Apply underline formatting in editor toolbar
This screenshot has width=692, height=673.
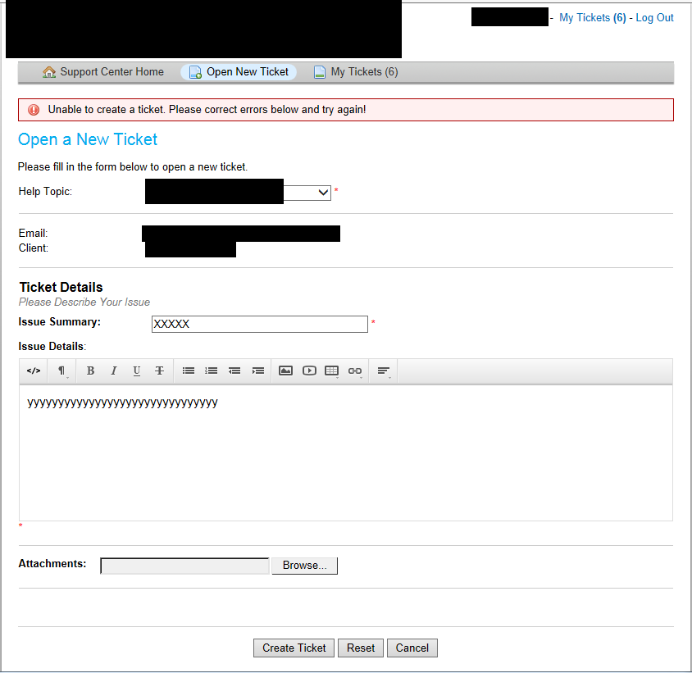point(137,371)
